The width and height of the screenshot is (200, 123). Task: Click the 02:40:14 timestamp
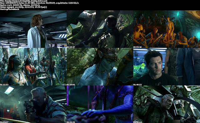point(137,122)
